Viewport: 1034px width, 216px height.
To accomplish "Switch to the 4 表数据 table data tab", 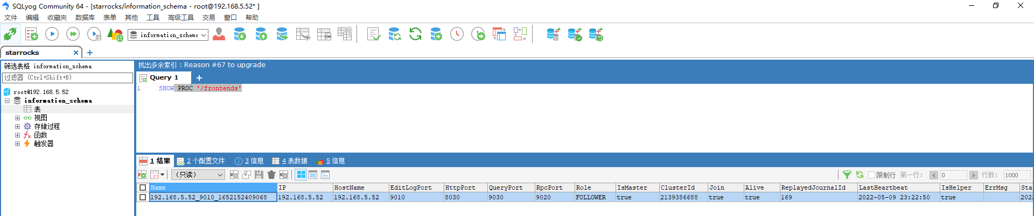I will coord(290,161).
